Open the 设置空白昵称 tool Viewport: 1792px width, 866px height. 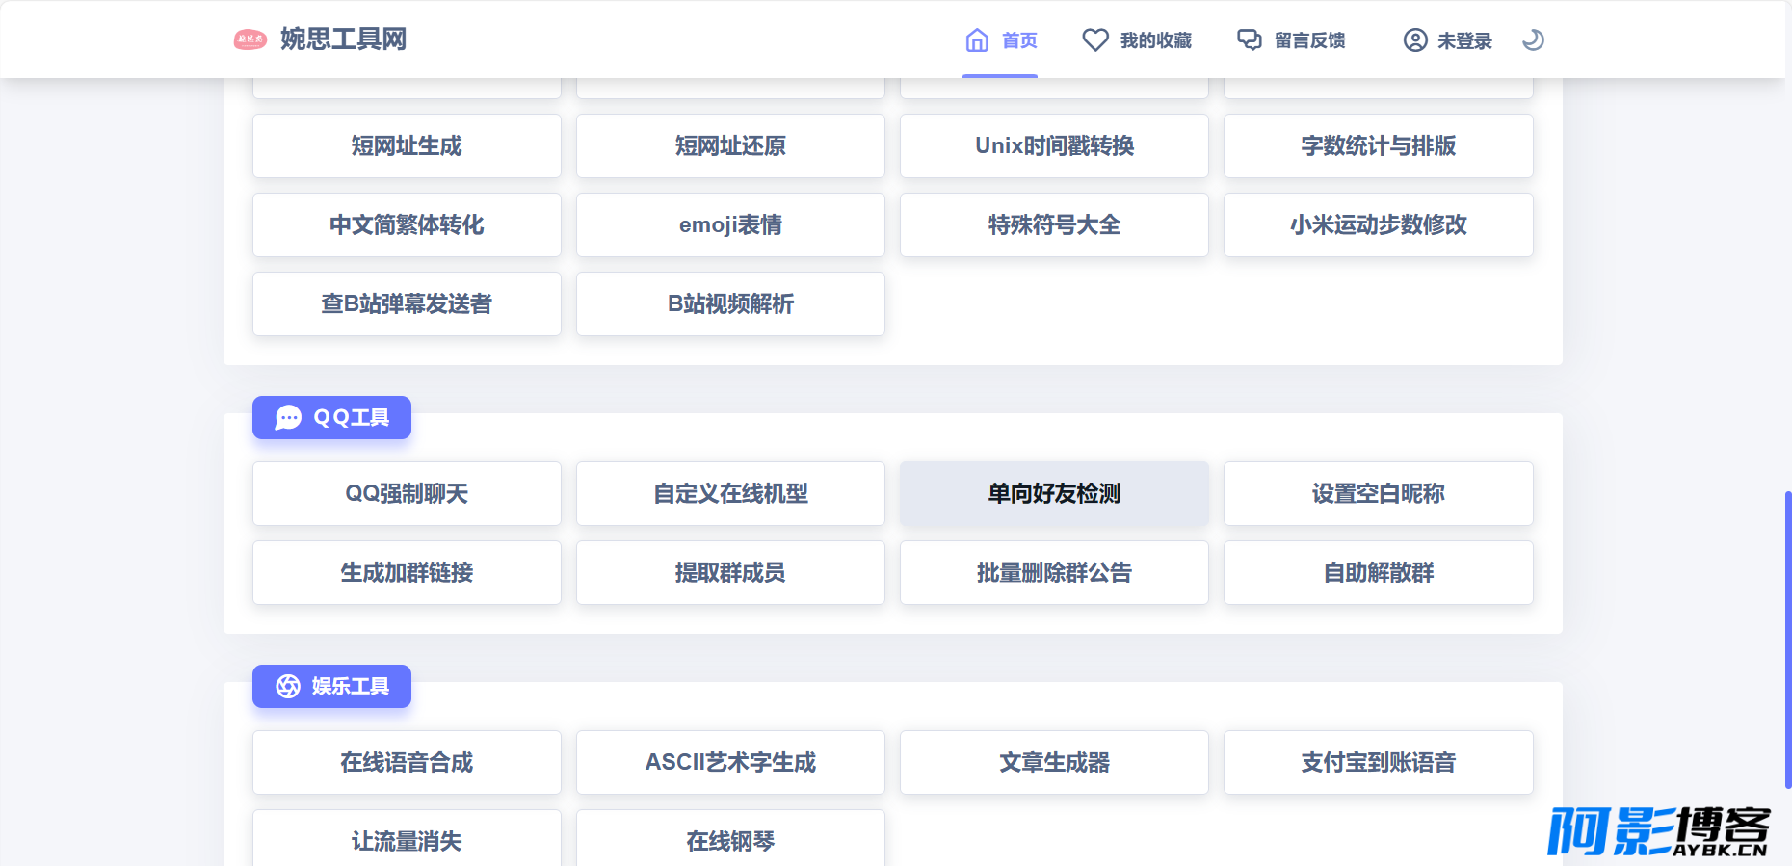(1378, 493)
